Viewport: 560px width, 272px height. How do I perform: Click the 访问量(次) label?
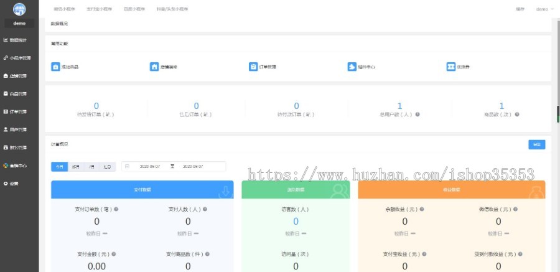click(x=296, y=254)
